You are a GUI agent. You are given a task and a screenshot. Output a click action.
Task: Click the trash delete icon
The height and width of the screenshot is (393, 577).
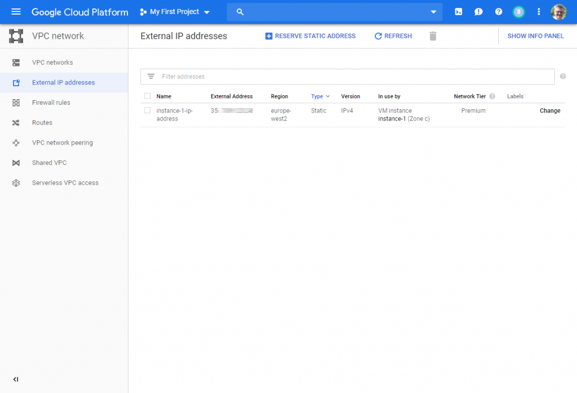point(433,36)
